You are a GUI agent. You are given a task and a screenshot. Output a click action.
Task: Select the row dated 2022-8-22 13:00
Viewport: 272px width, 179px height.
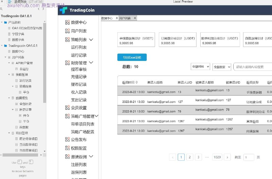(x=194, y=91)
